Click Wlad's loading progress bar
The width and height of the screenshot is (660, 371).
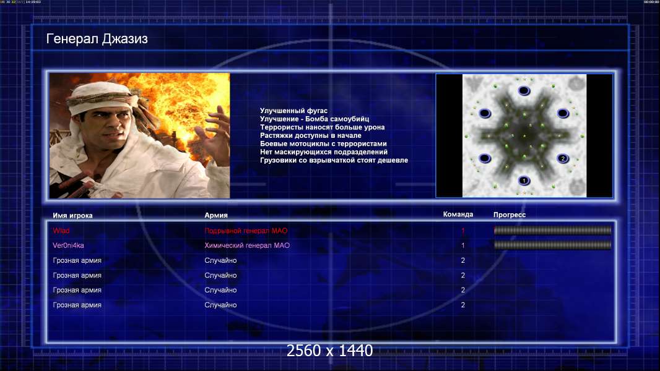click(552, 230)
